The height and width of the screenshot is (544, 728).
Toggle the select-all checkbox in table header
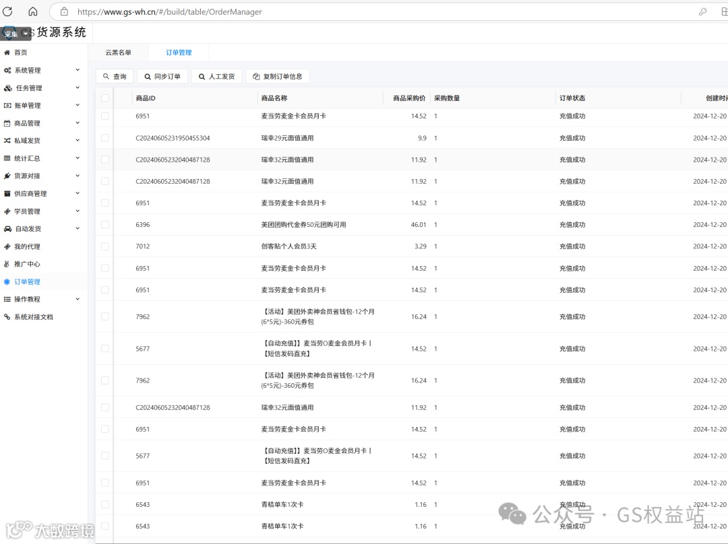[105, 98]
